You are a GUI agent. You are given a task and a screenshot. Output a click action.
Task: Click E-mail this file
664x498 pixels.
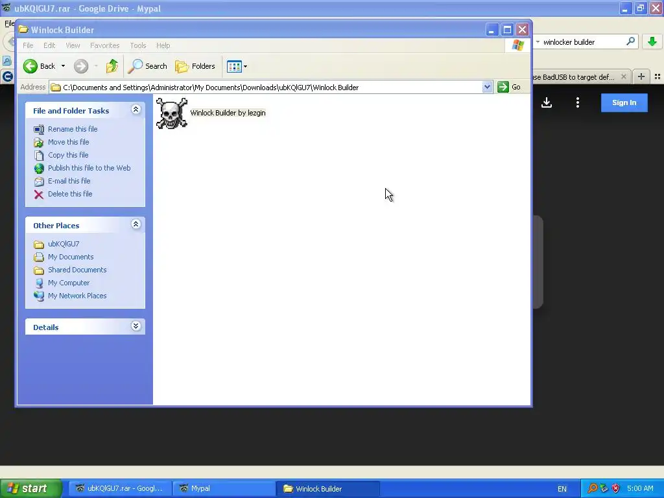69,181
